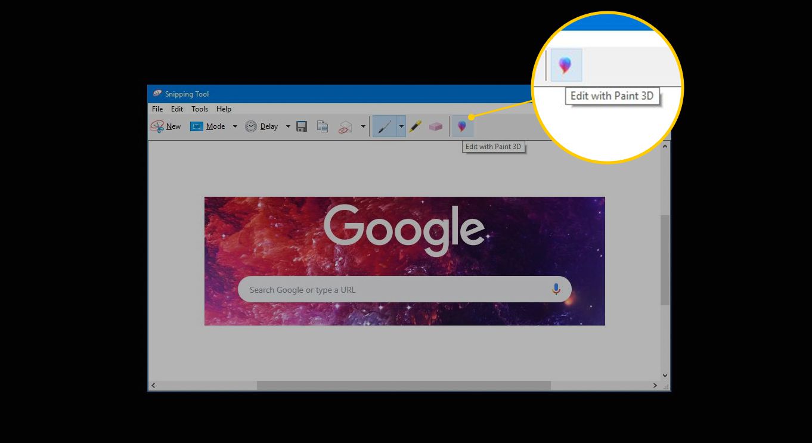Open the Edit menu
This screenshot has height=443, width=812.
pyautogui.click(x=177, y=109)
